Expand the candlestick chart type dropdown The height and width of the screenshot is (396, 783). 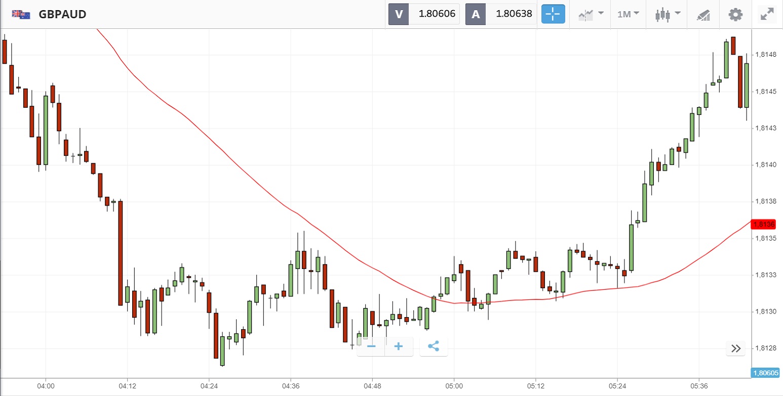click(x=668, y=14)
